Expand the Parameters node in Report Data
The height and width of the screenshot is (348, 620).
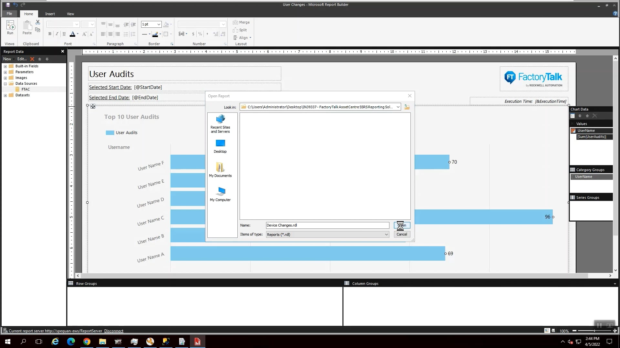point(5,72)
